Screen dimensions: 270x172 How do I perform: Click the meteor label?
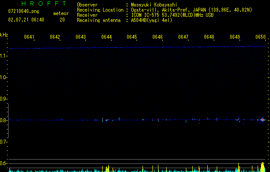coord(61,13)
